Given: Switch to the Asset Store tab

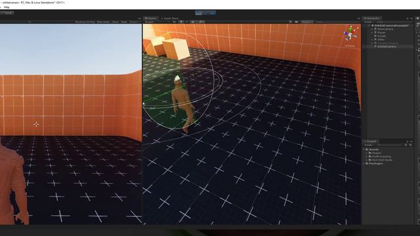Looking at the screenshot, I should [170, 18].
